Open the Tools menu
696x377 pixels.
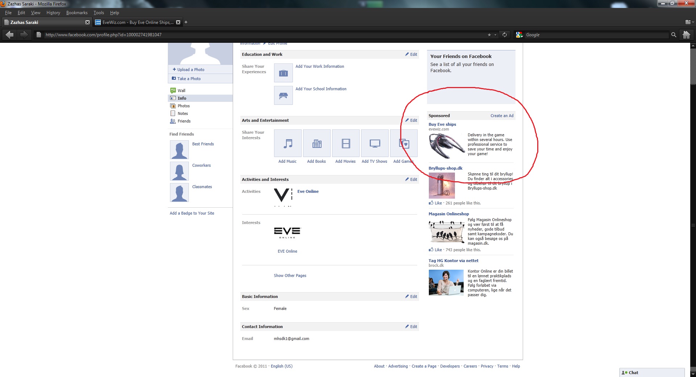click(99, 13)
